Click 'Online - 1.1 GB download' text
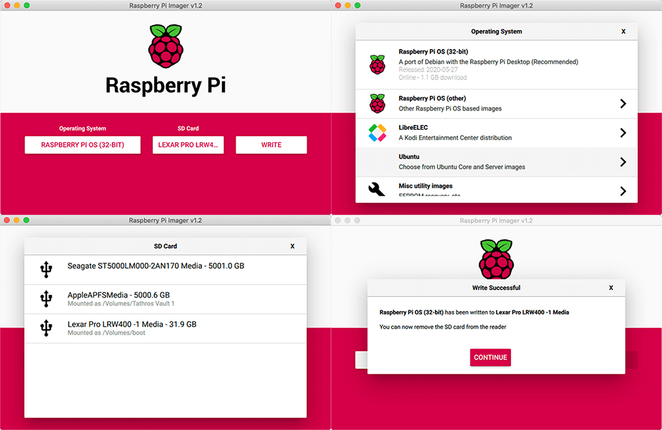Viewport: 662px width, 430px height. [433, 77]
